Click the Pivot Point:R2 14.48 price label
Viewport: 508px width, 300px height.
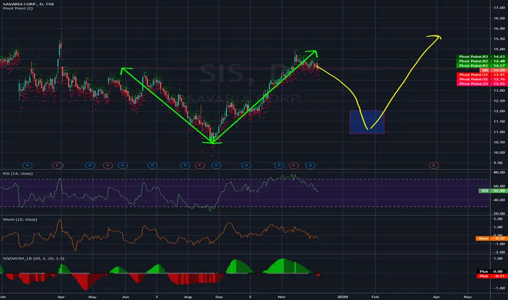[x=481, y=61]
